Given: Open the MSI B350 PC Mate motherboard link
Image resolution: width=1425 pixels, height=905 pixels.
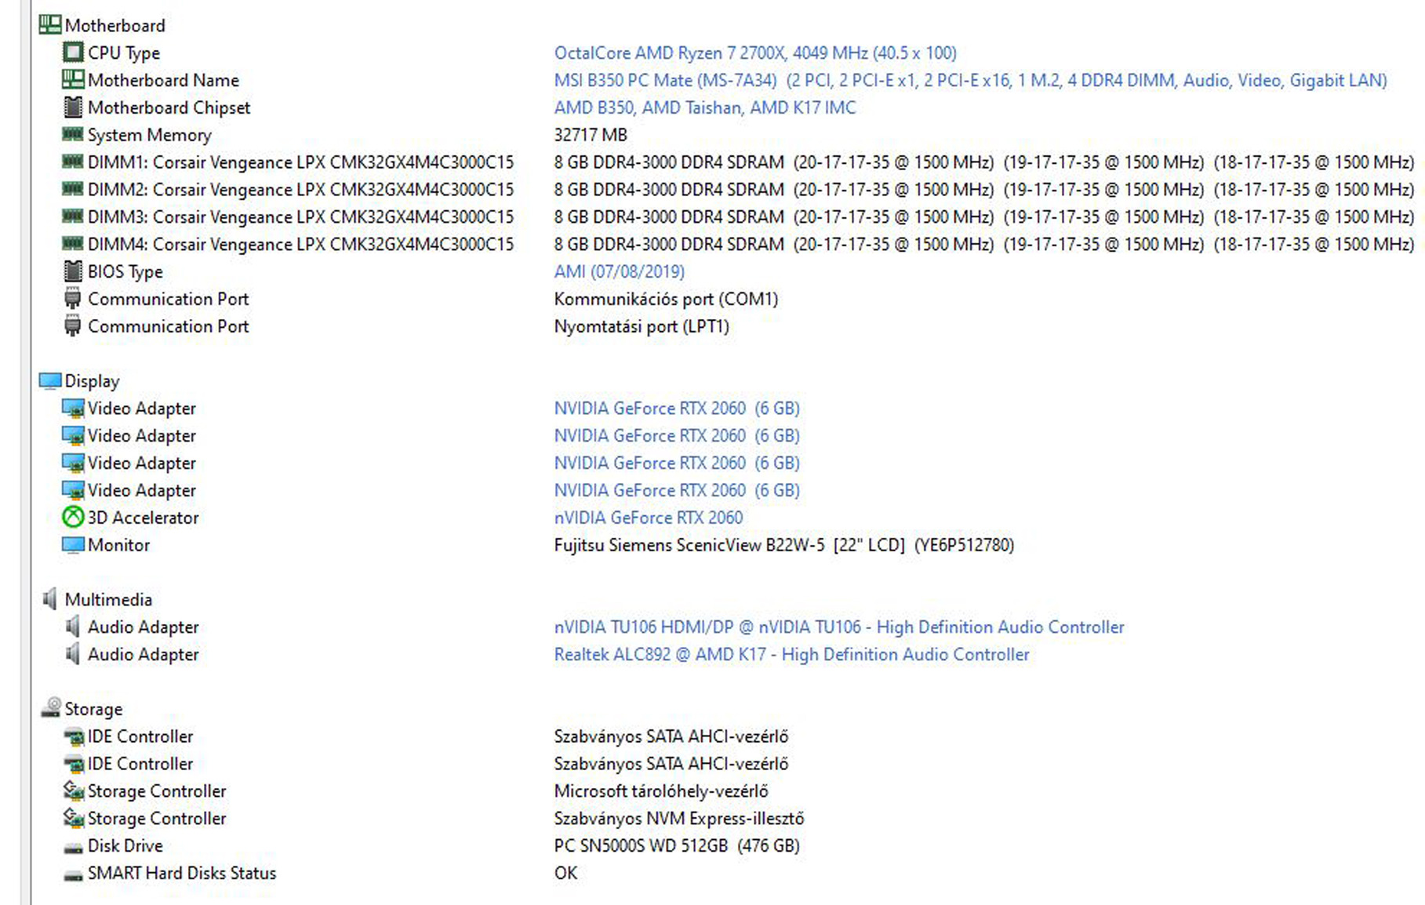Looking at the screenshot, I should 971,80.
